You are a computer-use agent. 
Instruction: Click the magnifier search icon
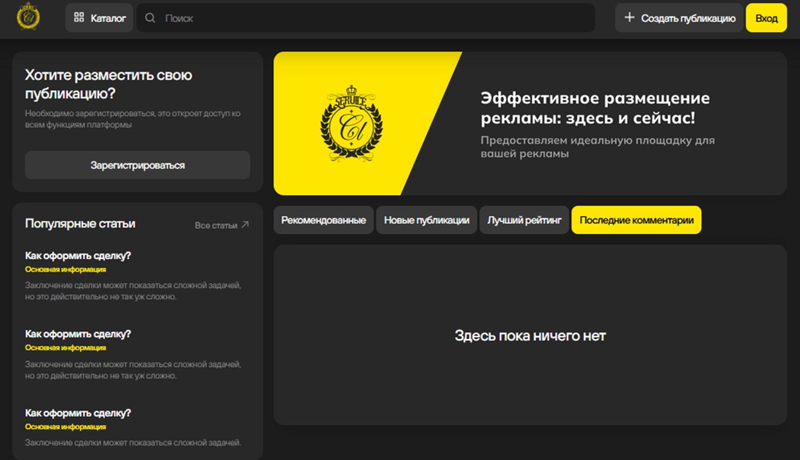(x=150, y=18)
